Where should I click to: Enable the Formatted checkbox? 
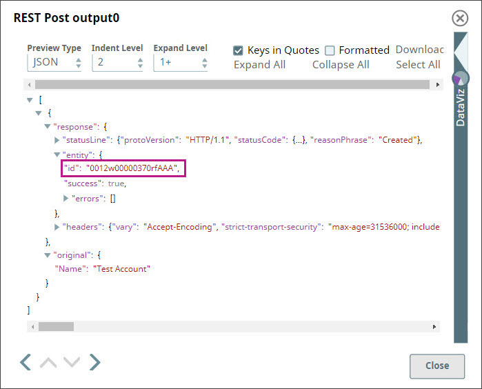(330, 50)
